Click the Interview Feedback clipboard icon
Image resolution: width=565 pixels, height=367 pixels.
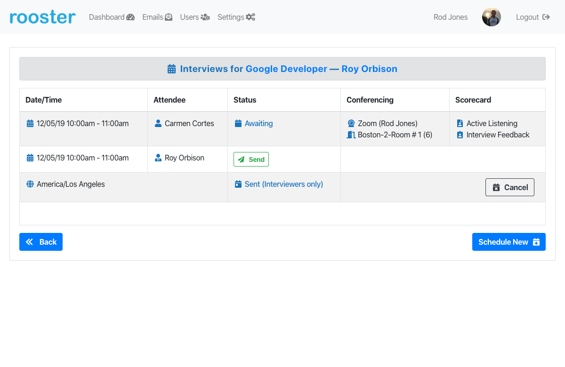pyautogui.click(x=460, y=135)
